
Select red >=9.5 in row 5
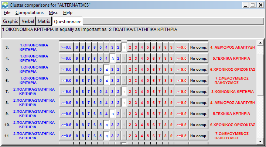pos(181,70)
